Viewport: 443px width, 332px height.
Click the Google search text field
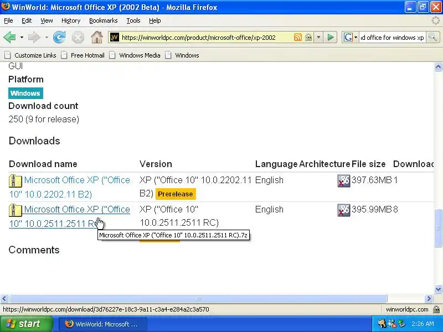click(393, 37)
